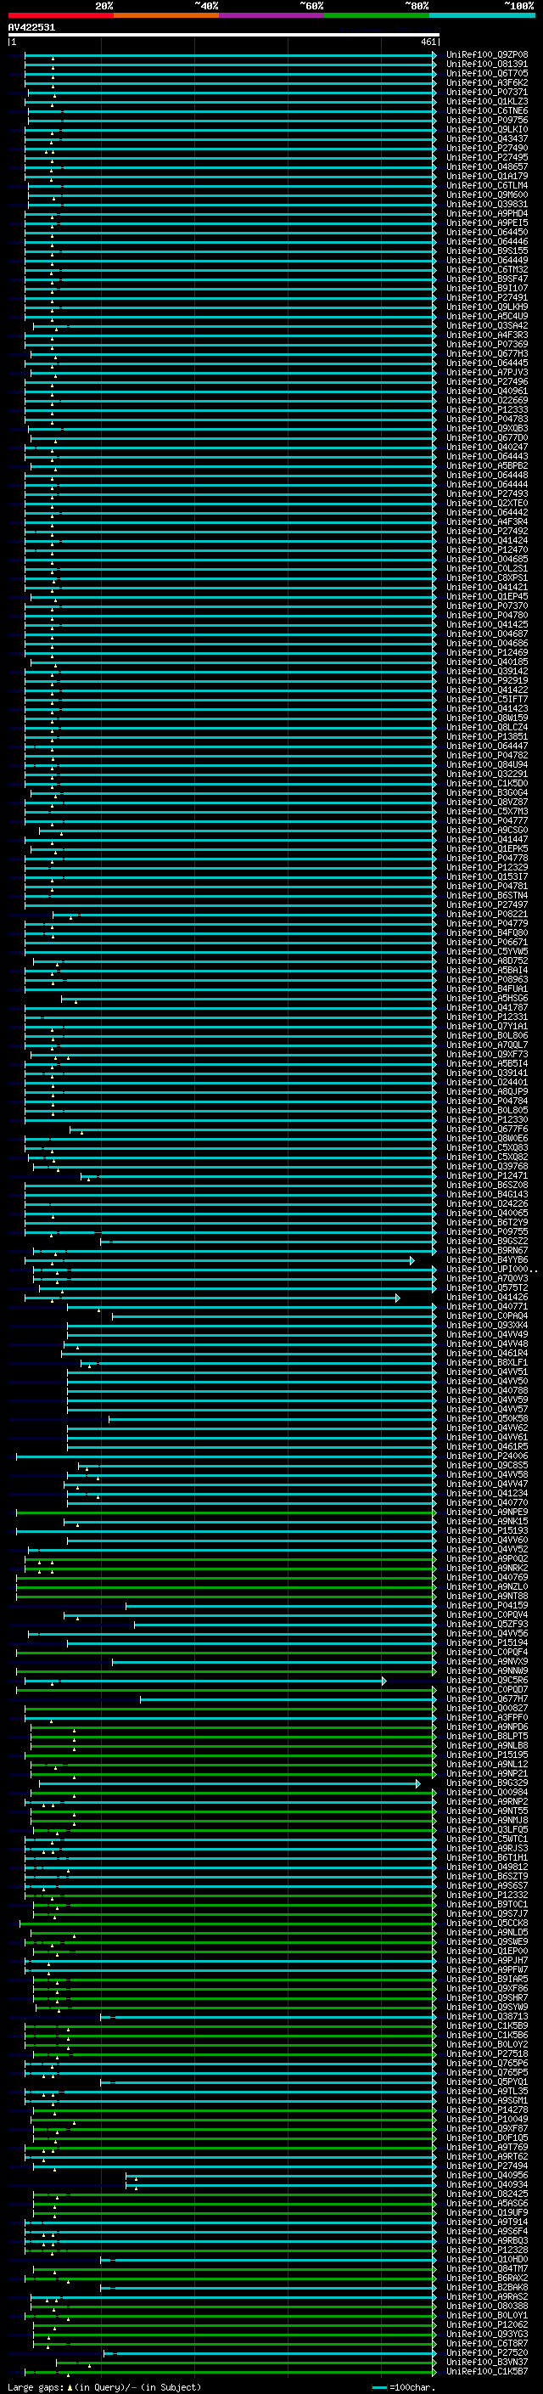Click the cyan ~100% identity legend segment
Image resolution: width=543 pixels, height=2394 pixels.
[x=483, y=15]
